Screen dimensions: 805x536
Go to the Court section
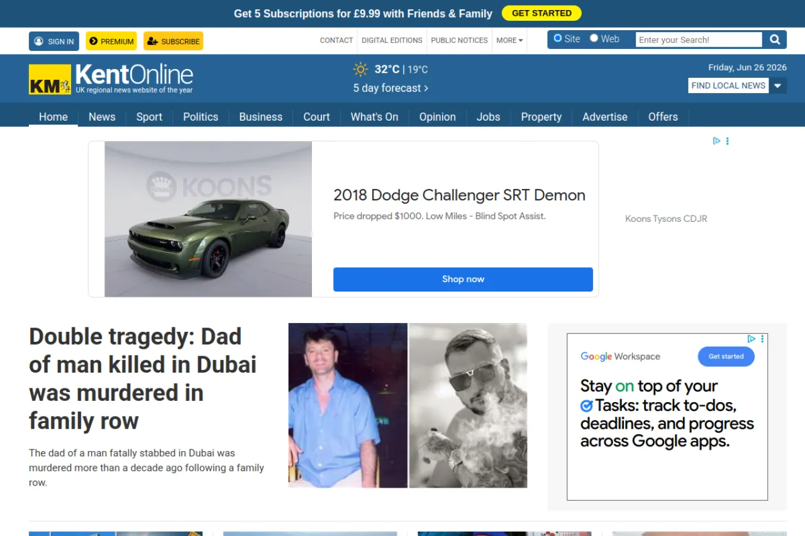pyautogui.click(x=316, y=117)
